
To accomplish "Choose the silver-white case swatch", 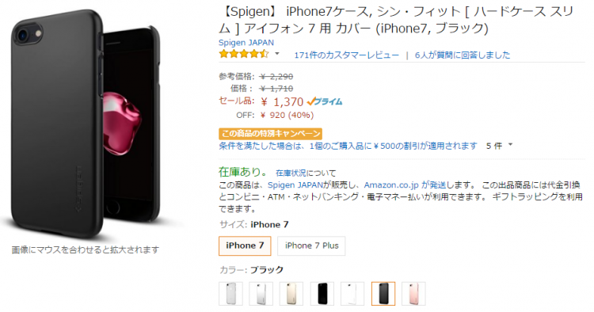I will 261,294.
